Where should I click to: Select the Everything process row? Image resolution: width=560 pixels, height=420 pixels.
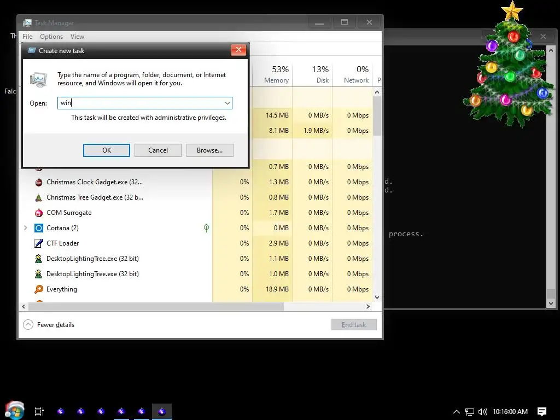[x=196, y=289]
